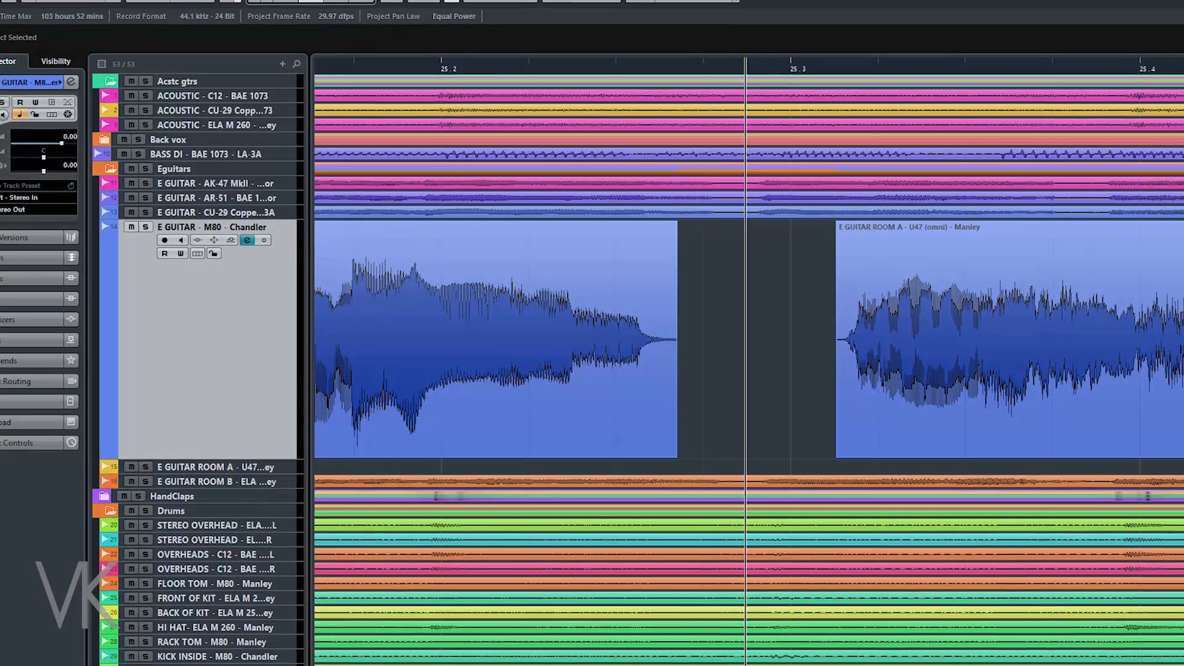The height and width of the screenshot is (666, 1184).
Task: Open the Find Tracks search icon
Action: point(297,64)
